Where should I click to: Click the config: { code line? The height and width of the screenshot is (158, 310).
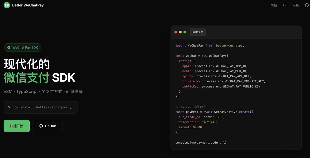click(187, 61)
